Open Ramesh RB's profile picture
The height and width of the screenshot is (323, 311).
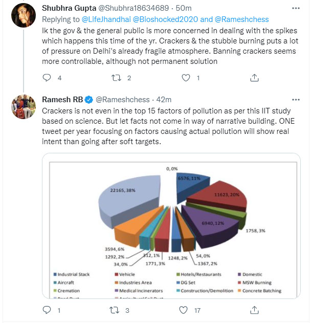22,107
